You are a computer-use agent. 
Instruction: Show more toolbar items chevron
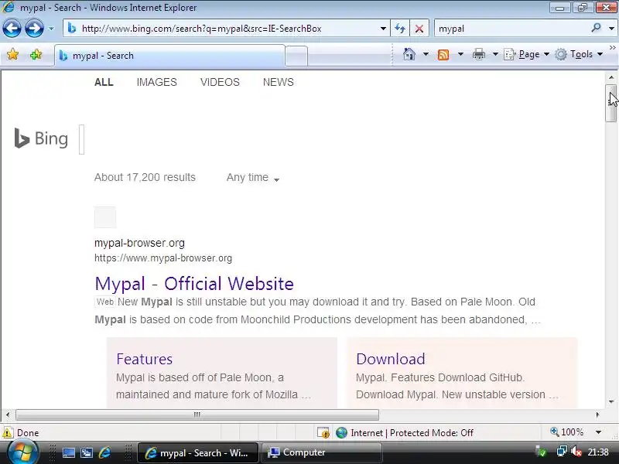pyautogui.click(x=612, y=48)
